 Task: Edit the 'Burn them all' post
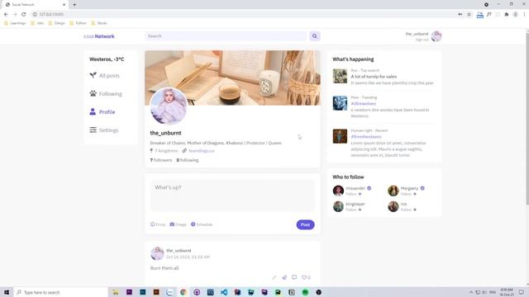(x=274, y=277)
